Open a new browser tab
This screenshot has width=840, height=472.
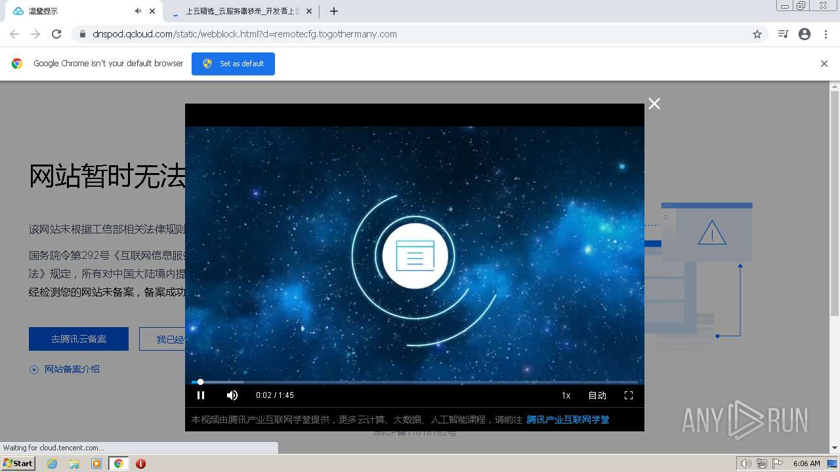click(x=334, y=11)
